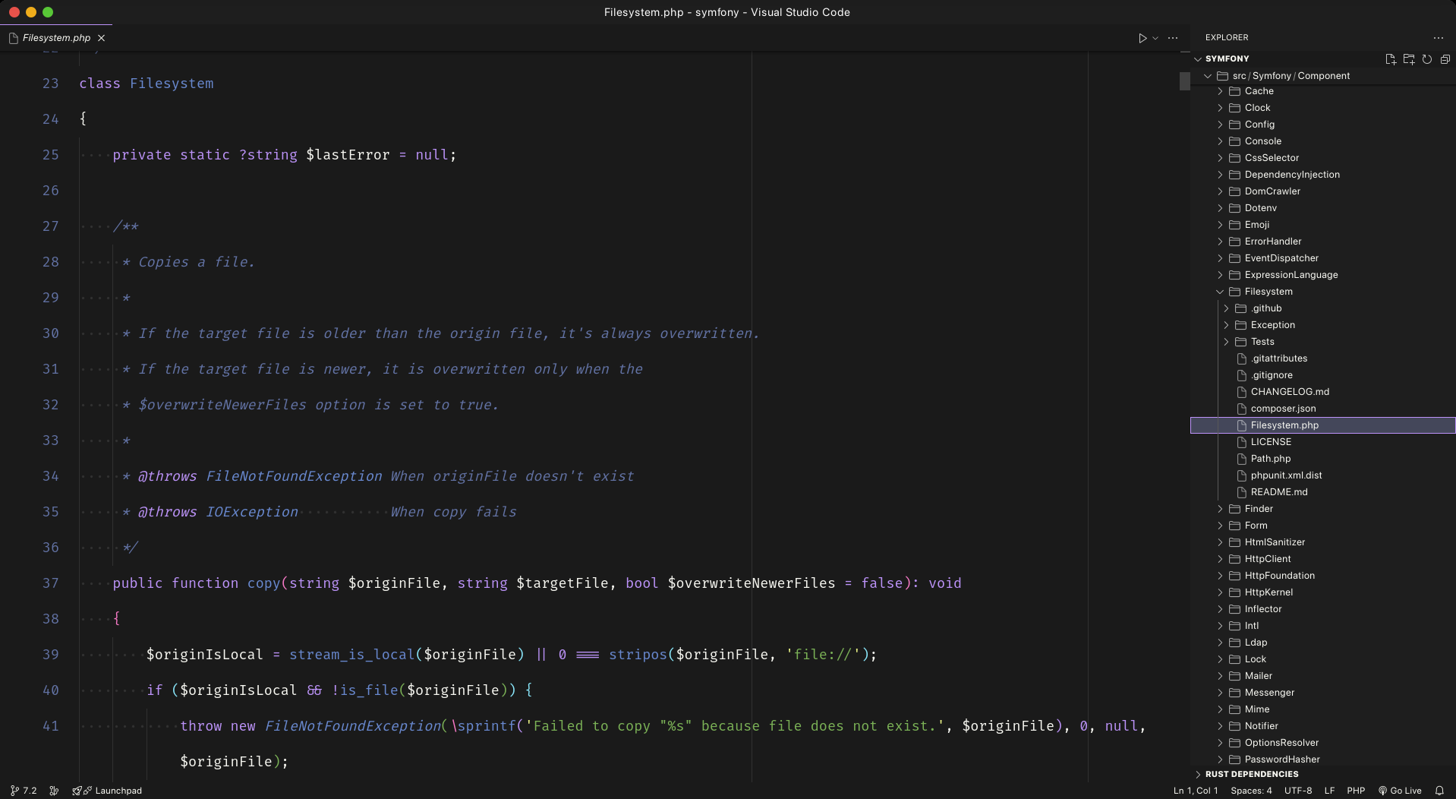Click the editor minimap scrollbar slider
1456x799 pixels.
[x=1184, y=81]
